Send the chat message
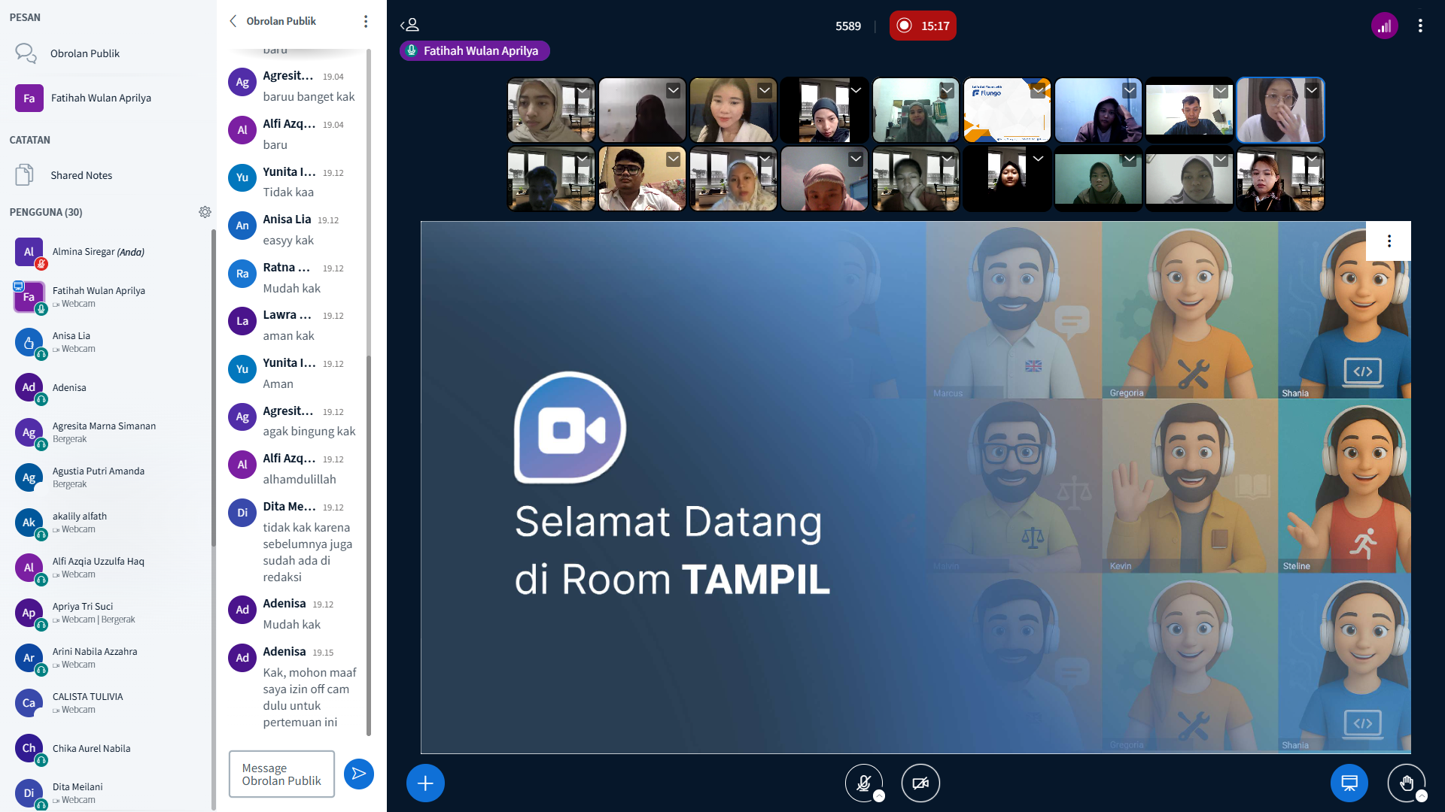1445x812 pixels. point(359,774)
